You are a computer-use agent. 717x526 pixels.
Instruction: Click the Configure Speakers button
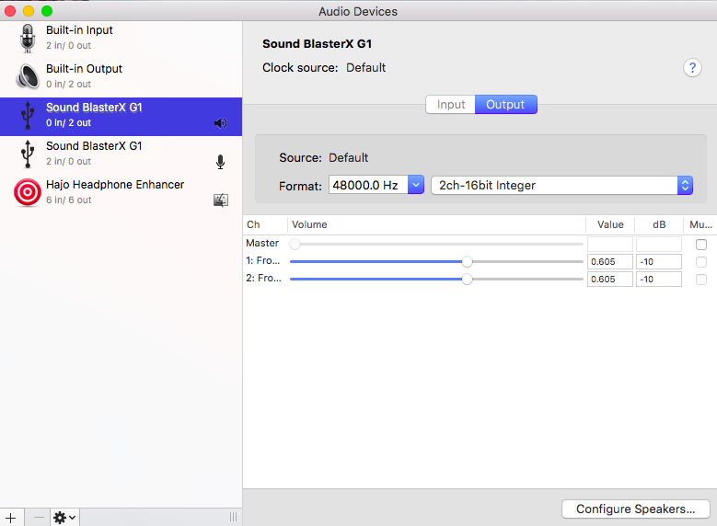[635, 509]
